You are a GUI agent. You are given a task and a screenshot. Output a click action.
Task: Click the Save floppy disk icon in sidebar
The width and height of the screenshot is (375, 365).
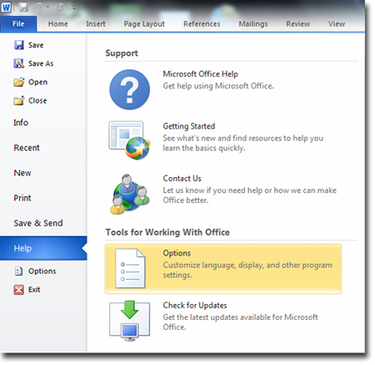19,45
